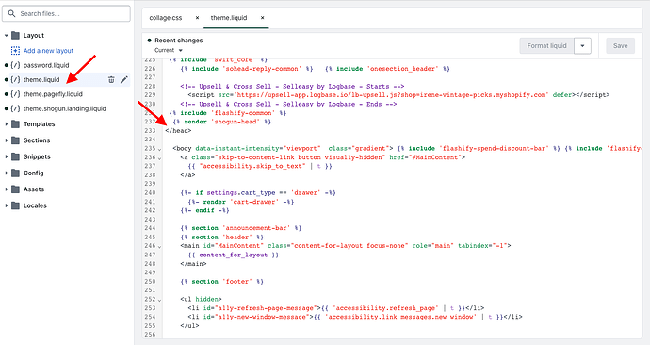Screen dimensions: 650x345
Task: Open theme.shogun.landing.liquid file
Action: (x=65, y=108)
